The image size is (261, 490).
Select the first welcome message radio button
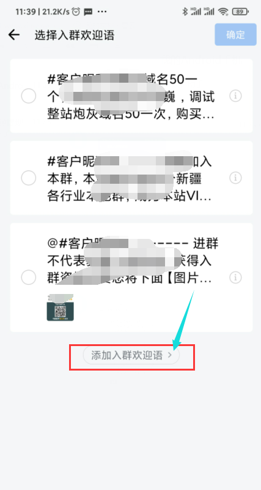coord(28,96)
